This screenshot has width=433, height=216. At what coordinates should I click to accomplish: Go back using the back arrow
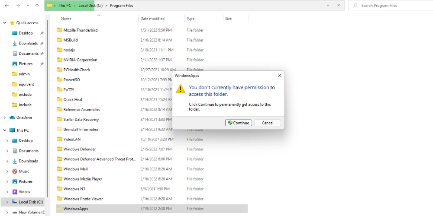(x=6, y=6)
